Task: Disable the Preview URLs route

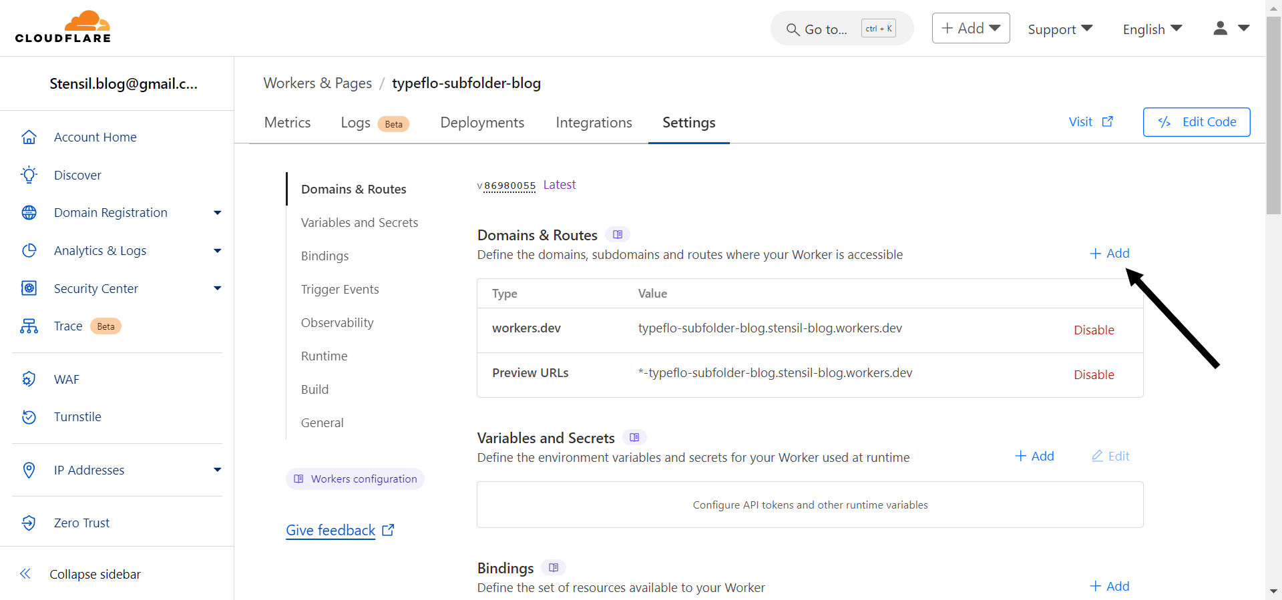Action: [1093, 374]
